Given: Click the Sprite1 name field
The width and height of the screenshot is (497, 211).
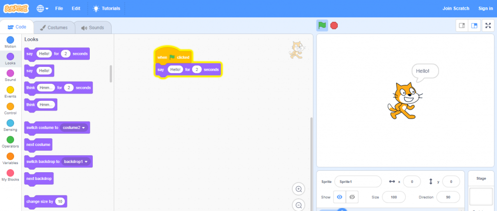Looking at the screenshot, I should pyautogui.click(x=358, y=181).
